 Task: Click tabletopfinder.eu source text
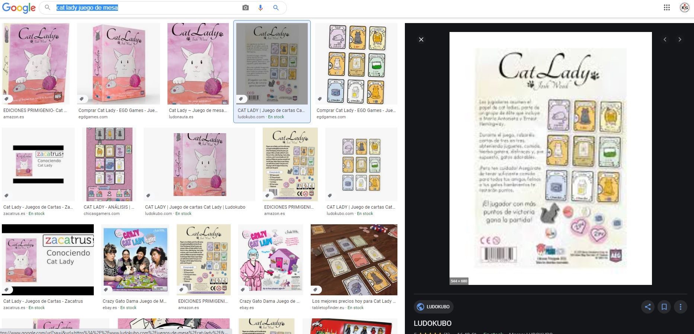tap(328, 308)
